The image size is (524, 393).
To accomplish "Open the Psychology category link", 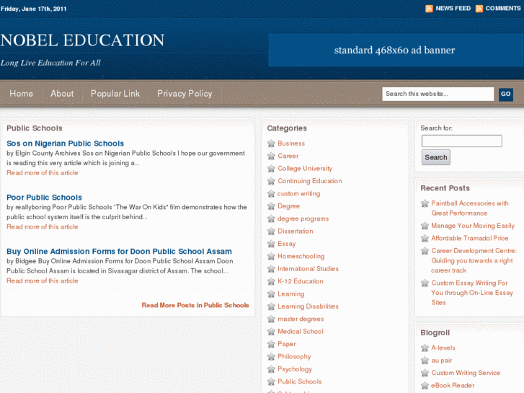I will click(x=295, y=369).
